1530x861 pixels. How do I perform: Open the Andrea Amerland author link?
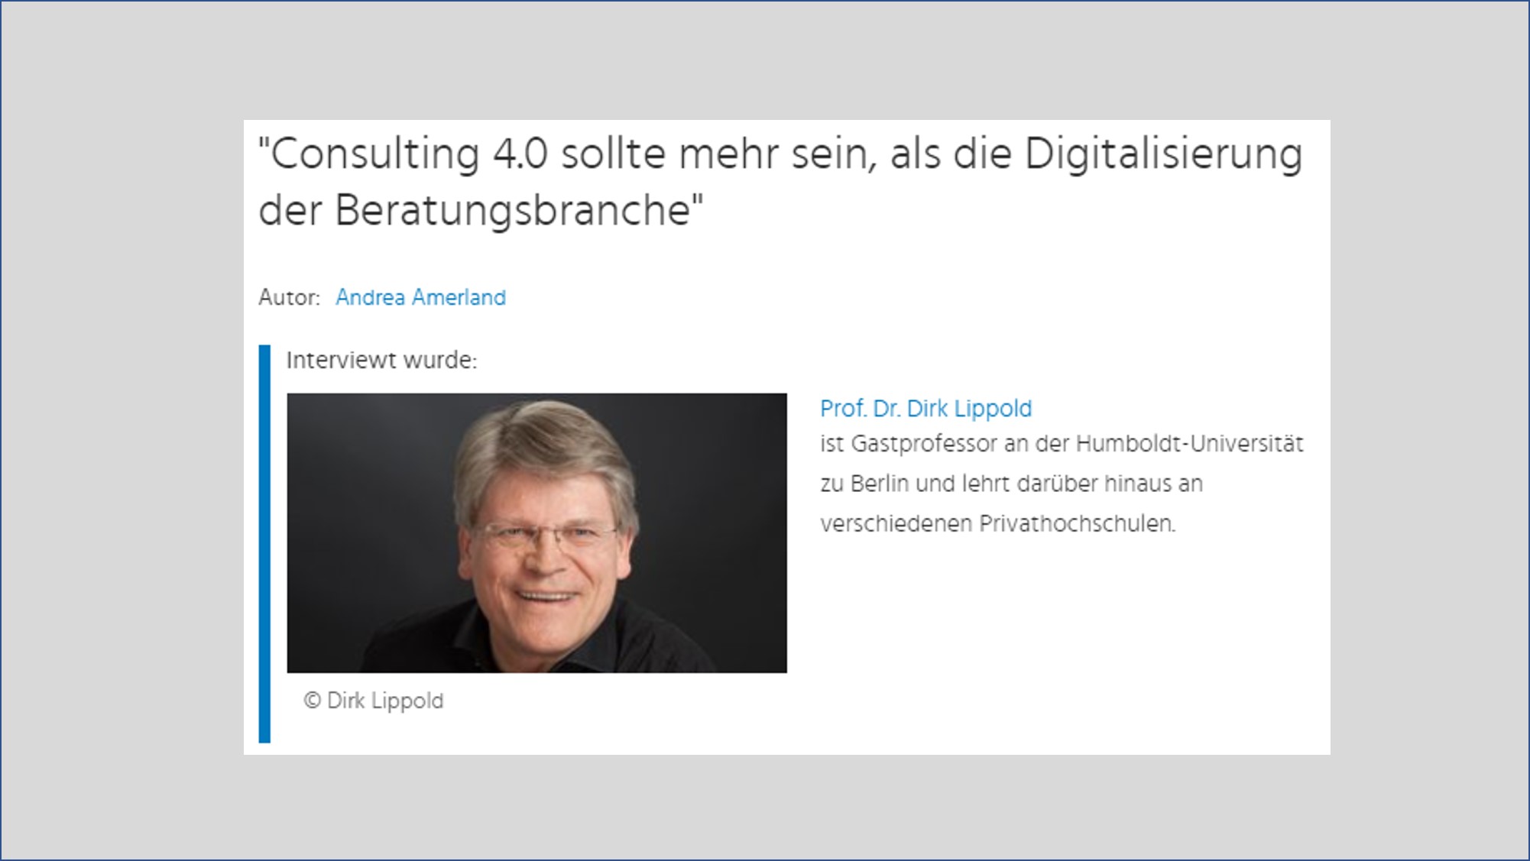pyautogui.click(x=420, y=297)
